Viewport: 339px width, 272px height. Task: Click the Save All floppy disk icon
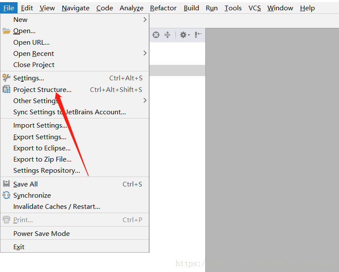(x=6, y=184)
